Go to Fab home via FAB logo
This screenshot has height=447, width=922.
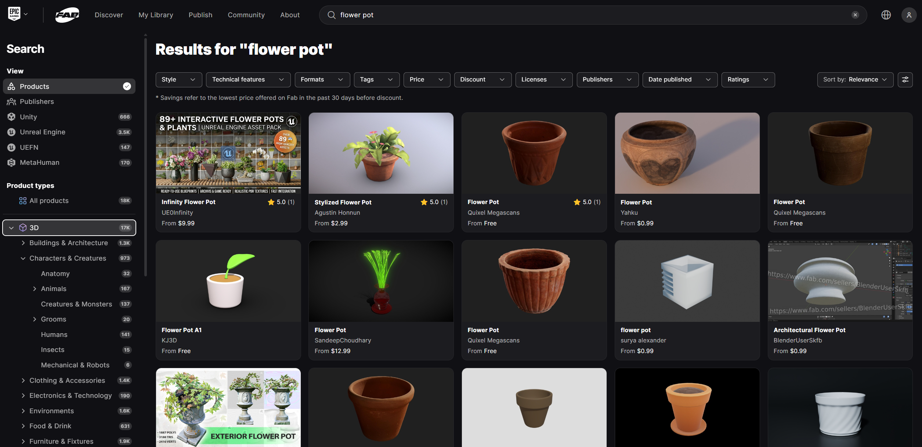68,15
